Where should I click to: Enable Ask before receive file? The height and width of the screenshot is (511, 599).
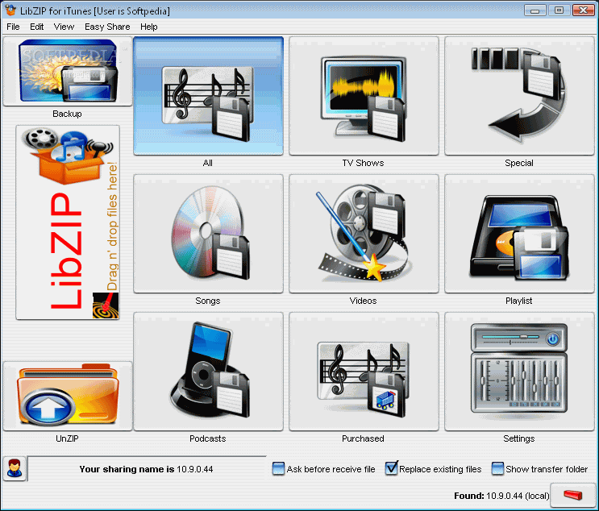278,468
